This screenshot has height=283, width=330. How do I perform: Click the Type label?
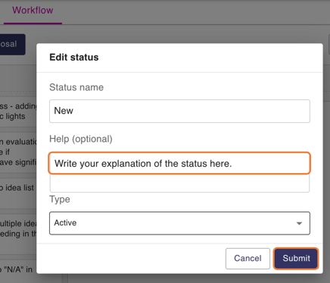pyautogui.click(x=60, y=200)
